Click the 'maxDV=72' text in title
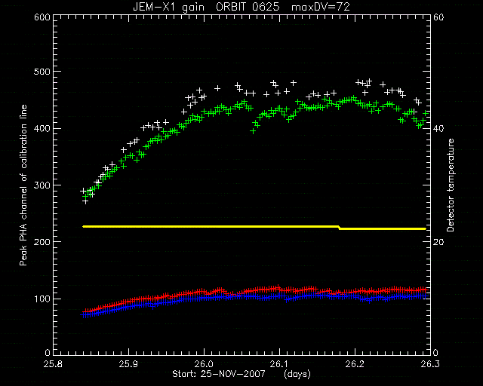Viewport: 483px width, 386px height. point(321,7)
